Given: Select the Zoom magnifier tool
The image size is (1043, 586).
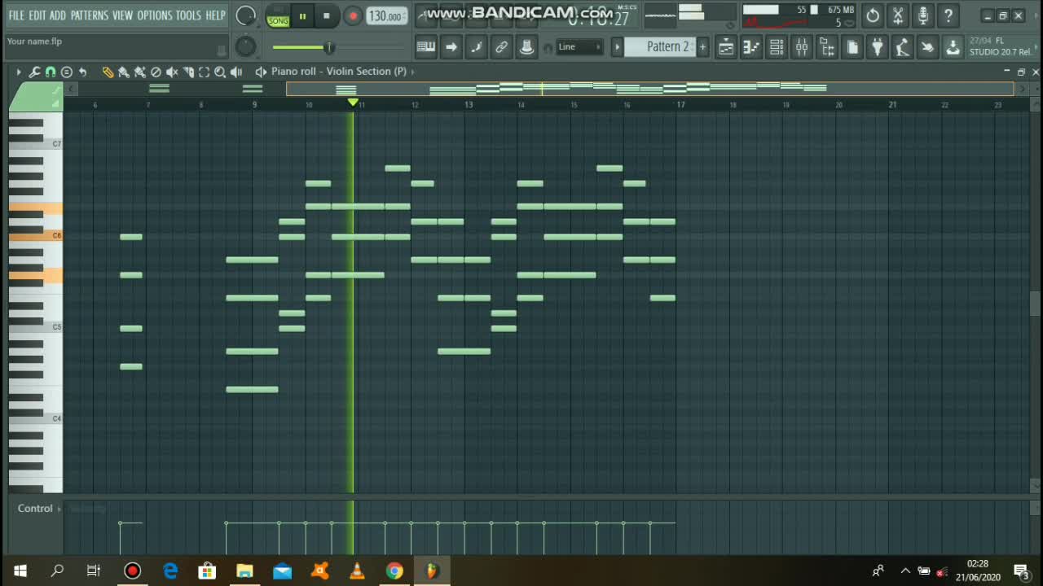Looking at the screenshot, I should 220,72.
